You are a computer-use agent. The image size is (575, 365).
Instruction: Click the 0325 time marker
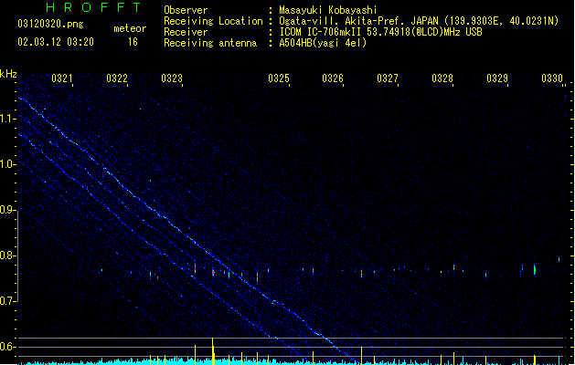tap(279, 78)
